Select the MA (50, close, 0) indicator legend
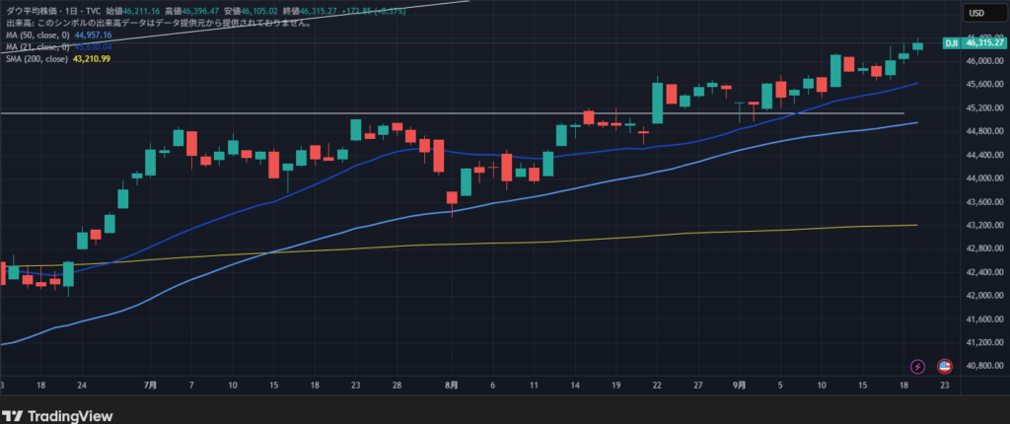 coord(35,35)
